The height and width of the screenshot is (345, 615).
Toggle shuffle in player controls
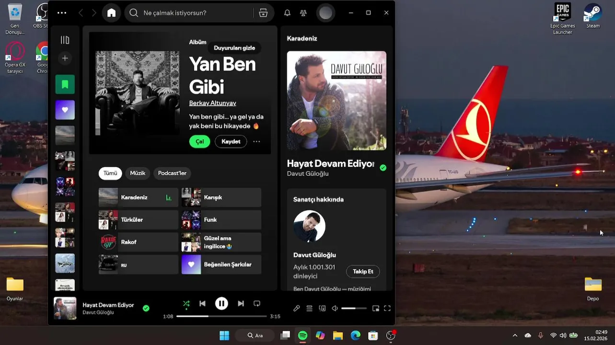186,303
